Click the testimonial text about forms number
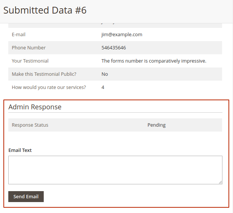The width and height of the screenshot is (233, 213). (154, 61)
